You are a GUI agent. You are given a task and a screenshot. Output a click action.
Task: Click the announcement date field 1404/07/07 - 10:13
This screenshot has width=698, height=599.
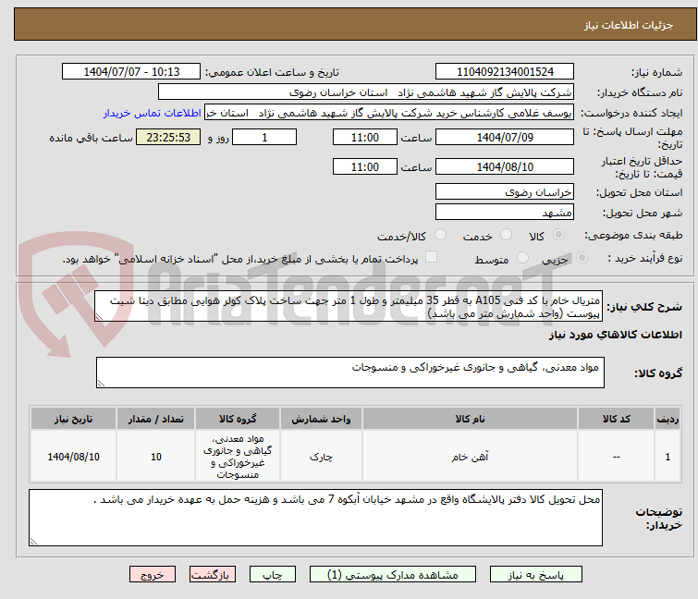click(x=131, y=72)
